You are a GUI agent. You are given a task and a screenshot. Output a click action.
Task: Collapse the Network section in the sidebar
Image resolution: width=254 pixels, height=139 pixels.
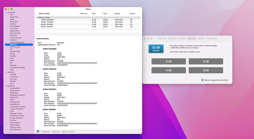6,72
